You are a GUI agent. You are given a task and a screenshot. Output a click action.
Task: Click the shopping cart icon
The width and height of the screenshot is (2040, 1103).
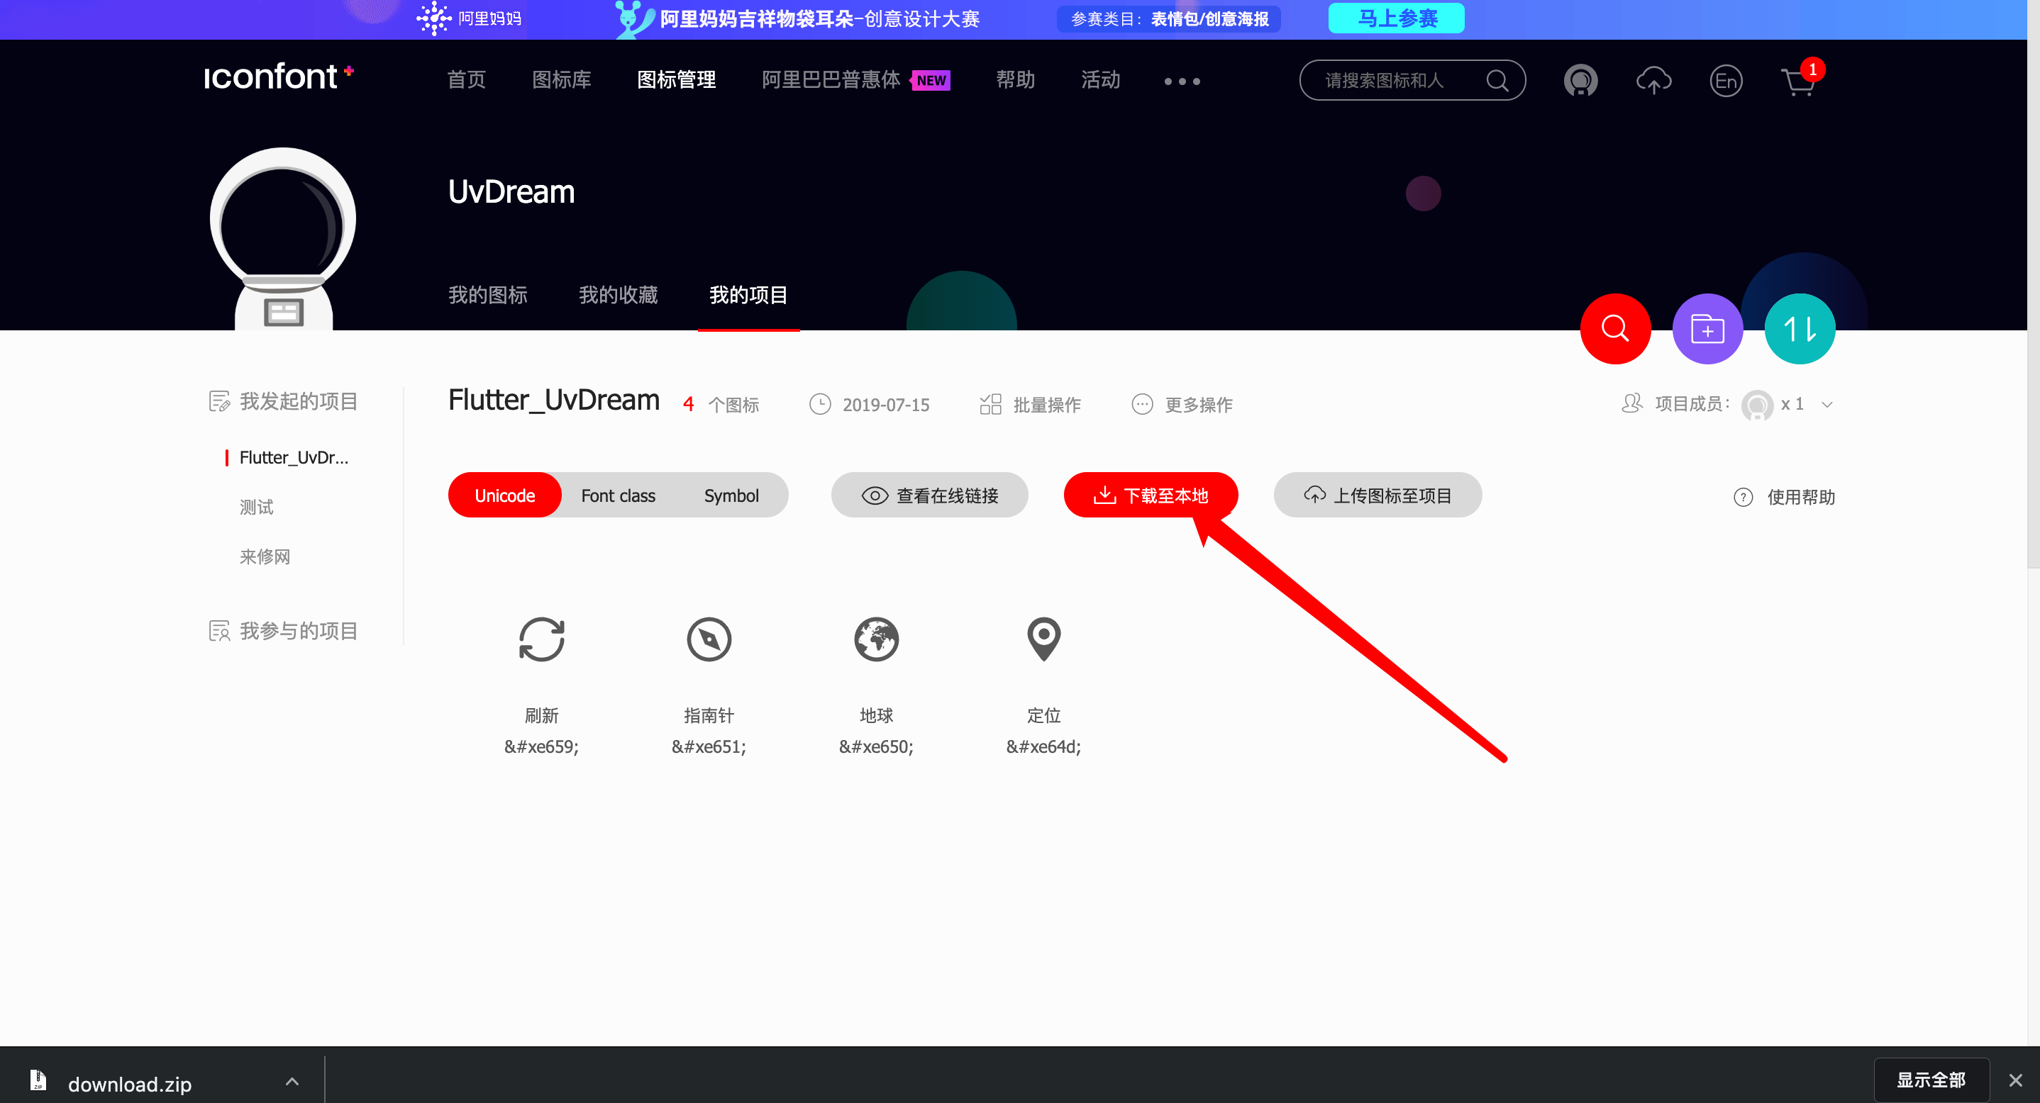coord(1797,81)
